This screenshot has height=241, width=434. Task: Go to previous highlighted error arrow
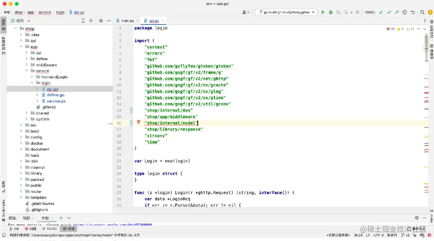click(419, 29)
